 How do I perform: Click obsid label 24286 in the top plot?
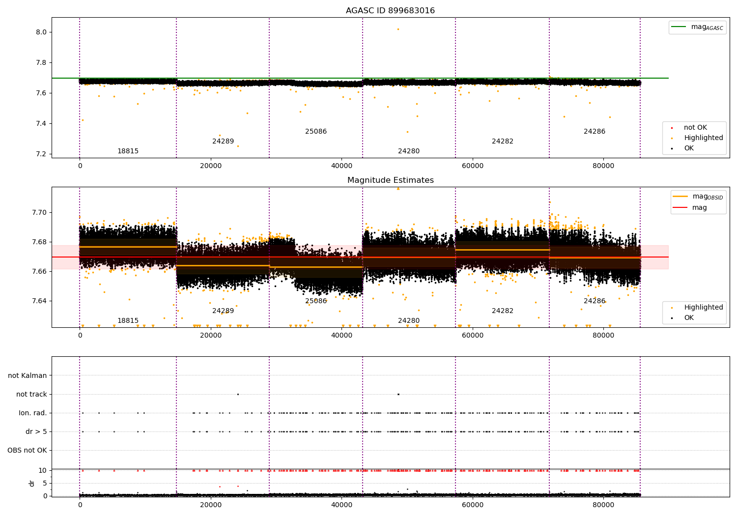(595, 132)
